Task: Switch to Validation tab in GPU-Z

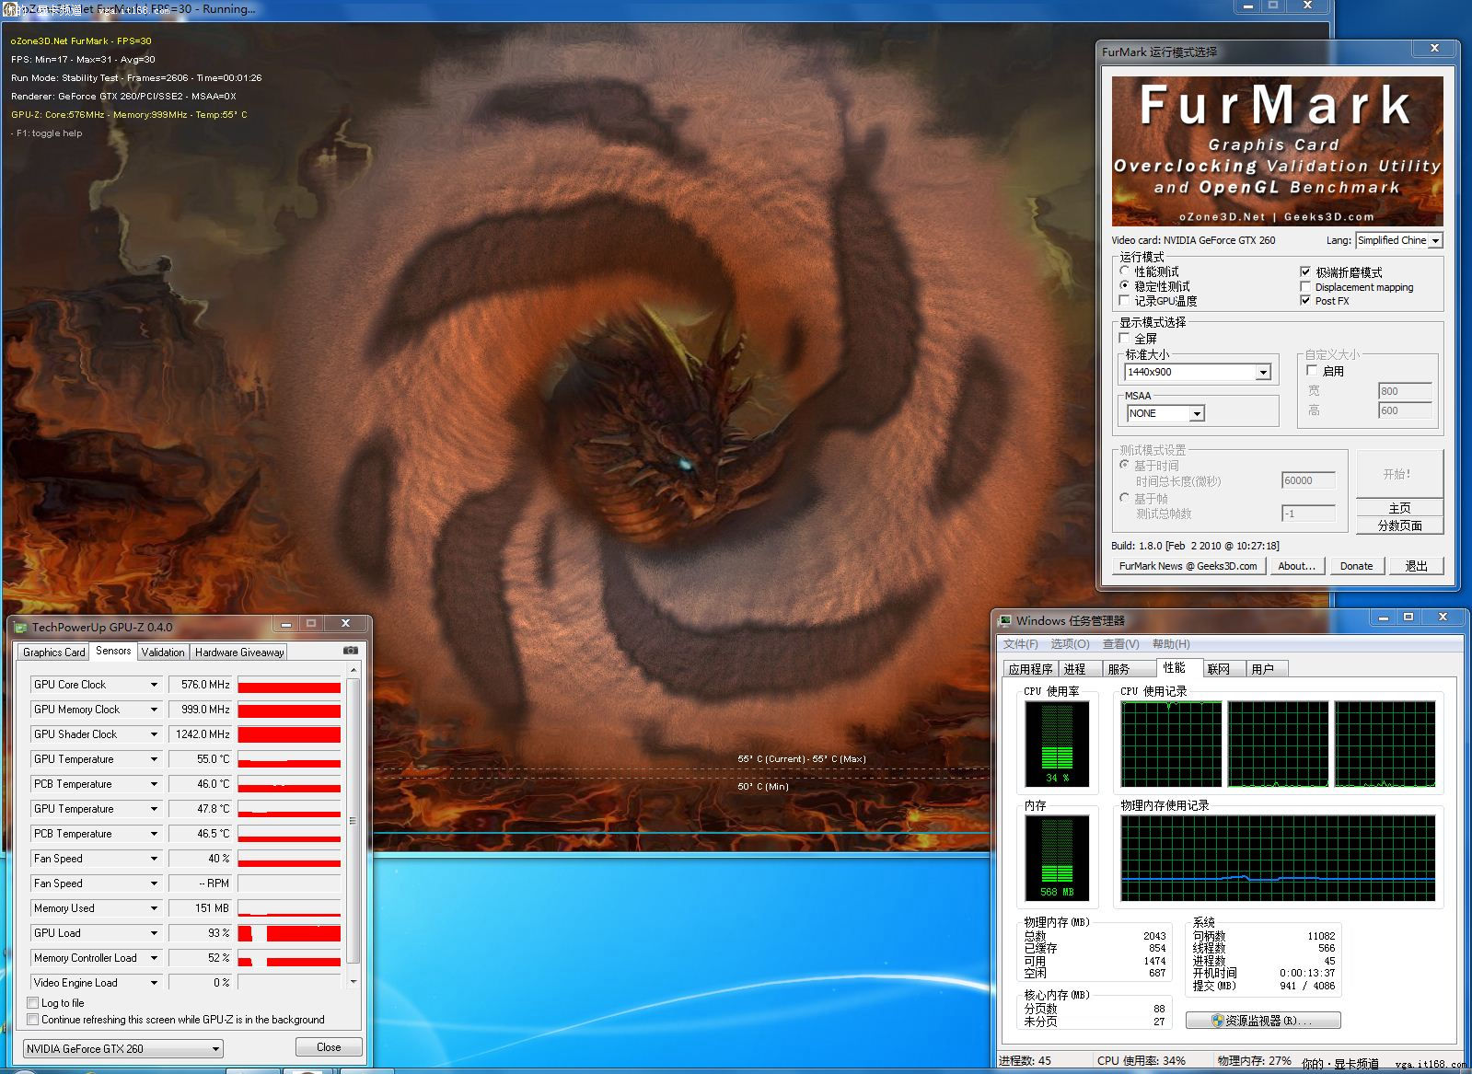Action: point(163,652)
